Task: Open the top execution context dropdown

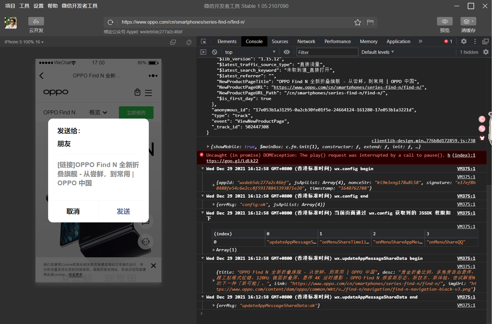Action: 250,52
